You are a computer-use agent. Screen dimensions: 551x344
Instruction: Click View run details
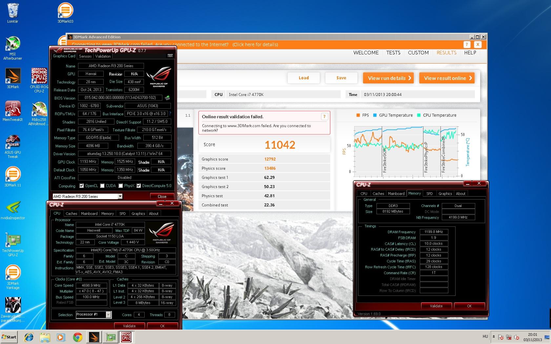(x=388, y=78)
